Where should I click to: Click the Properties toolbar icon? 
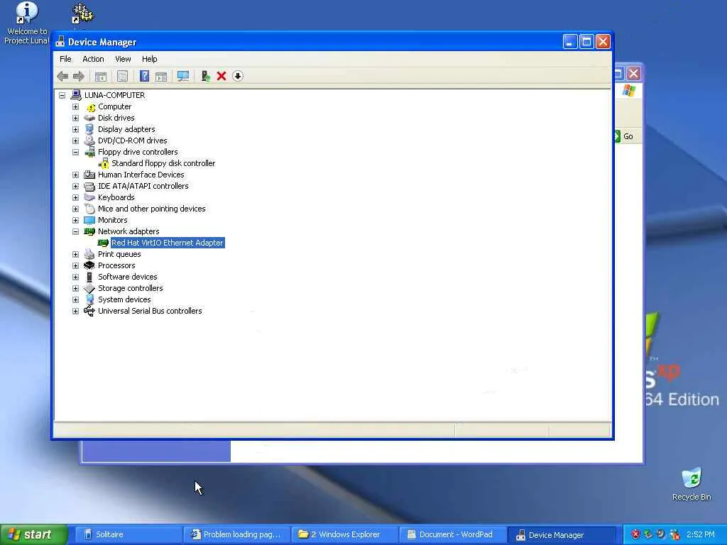coord(122,76)
